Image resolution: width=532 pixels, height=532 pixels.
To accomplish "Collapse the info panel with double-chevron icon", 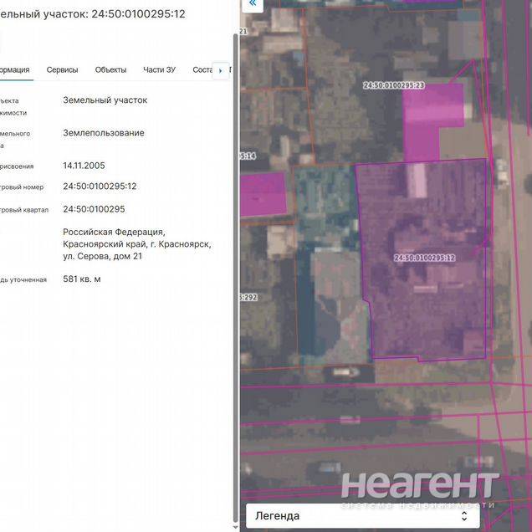I will 252,5.
